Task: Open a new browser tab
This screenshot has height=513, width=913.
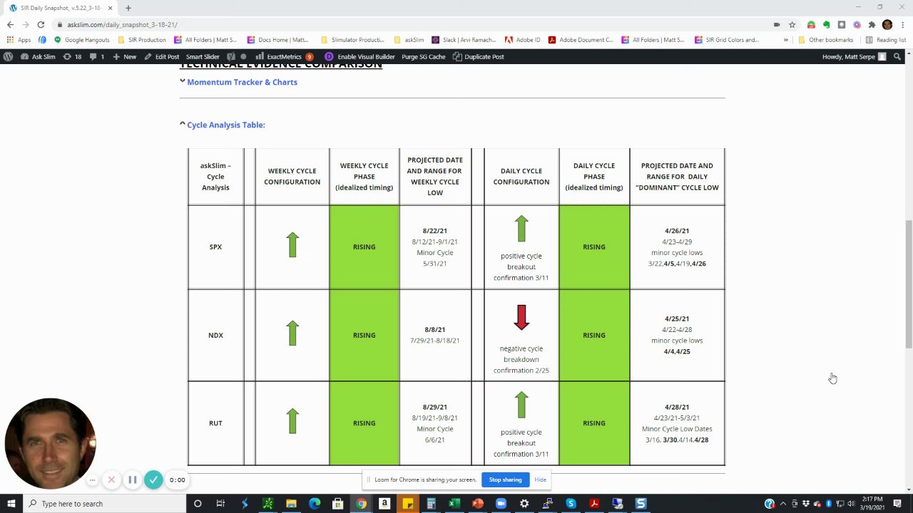Action: [128, 8]
